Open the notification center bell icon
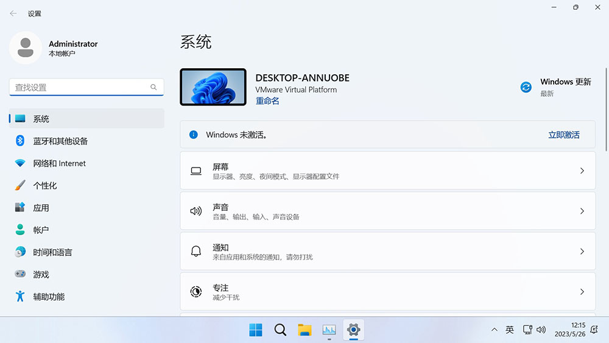Screen dimensions: 609x343 tap(594, 330)
